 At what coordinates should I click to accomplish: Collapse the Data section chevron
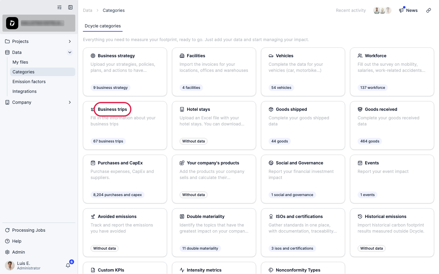70,52
